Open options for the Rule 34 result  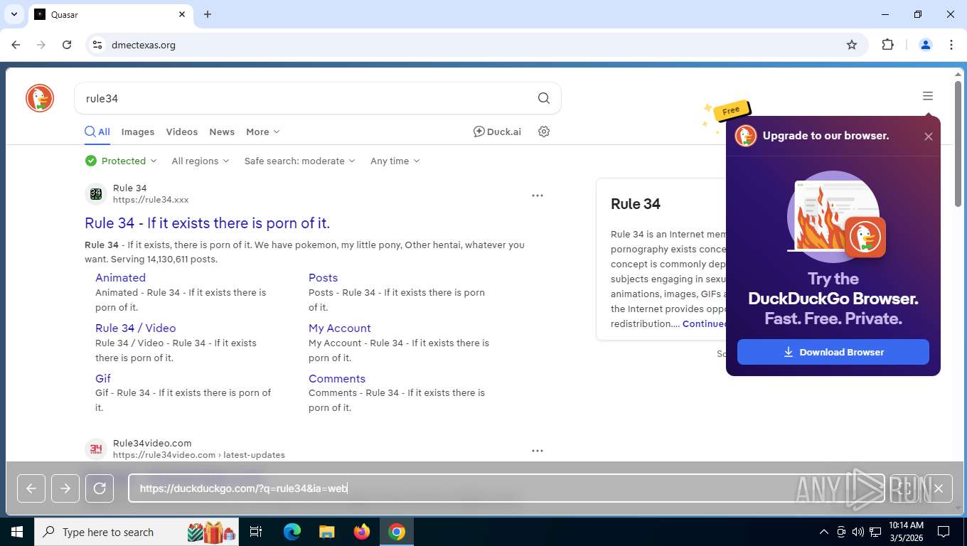(x=538, y=195)
